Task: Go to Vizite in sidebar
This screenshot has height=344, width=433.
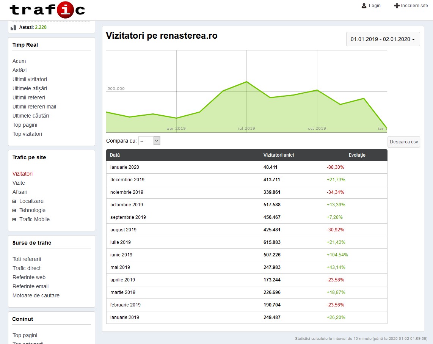Action: pos(20,183)
